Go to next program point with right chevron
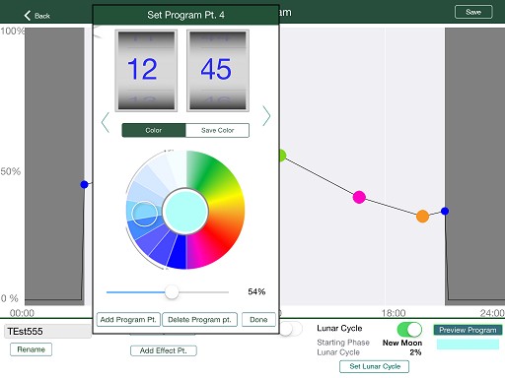This screenshot has width=505, height=378. pos(266,116)
